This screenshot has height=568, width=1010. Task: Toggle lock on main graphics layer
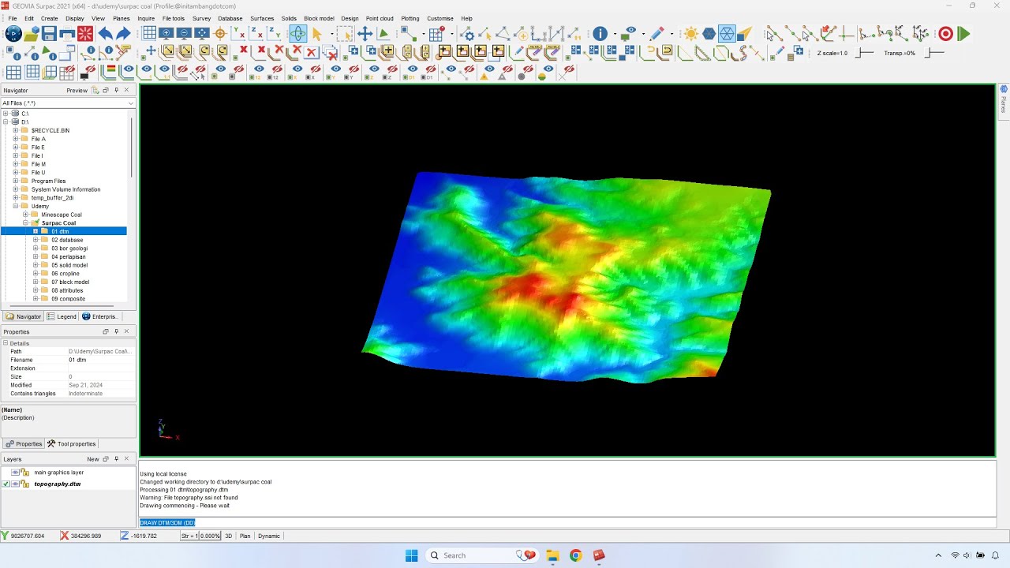(x=24, y=473)
